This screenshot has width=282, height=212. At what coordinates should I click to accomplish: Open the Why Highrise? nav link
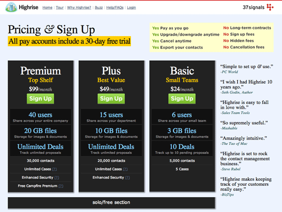[x=79, y=7]
